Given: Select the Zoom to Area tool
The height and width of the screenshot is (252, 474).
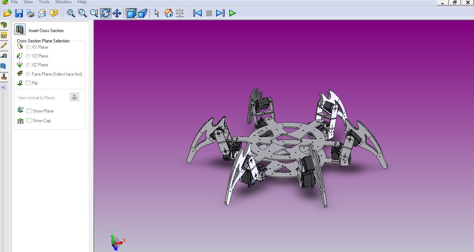Looking at the screenshot, I should click(83, 13).
